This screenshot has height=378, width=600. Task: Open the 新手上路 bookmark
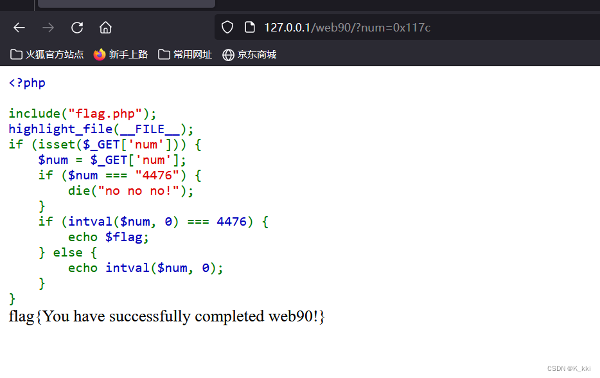coord(121,55)
